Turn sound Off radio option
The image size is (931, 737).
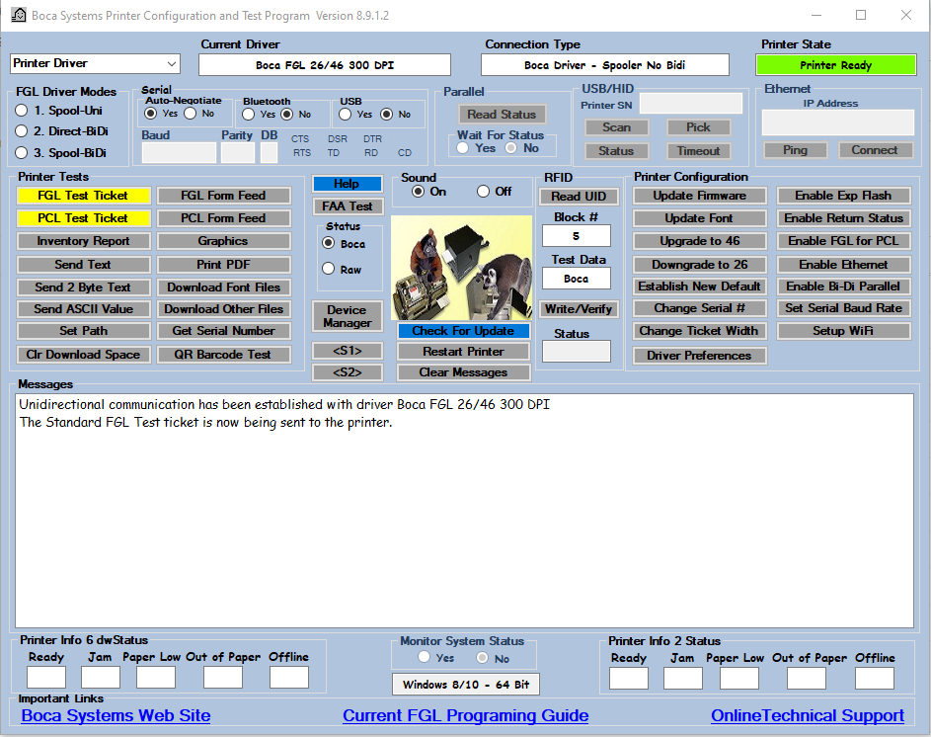coord(484,192)
